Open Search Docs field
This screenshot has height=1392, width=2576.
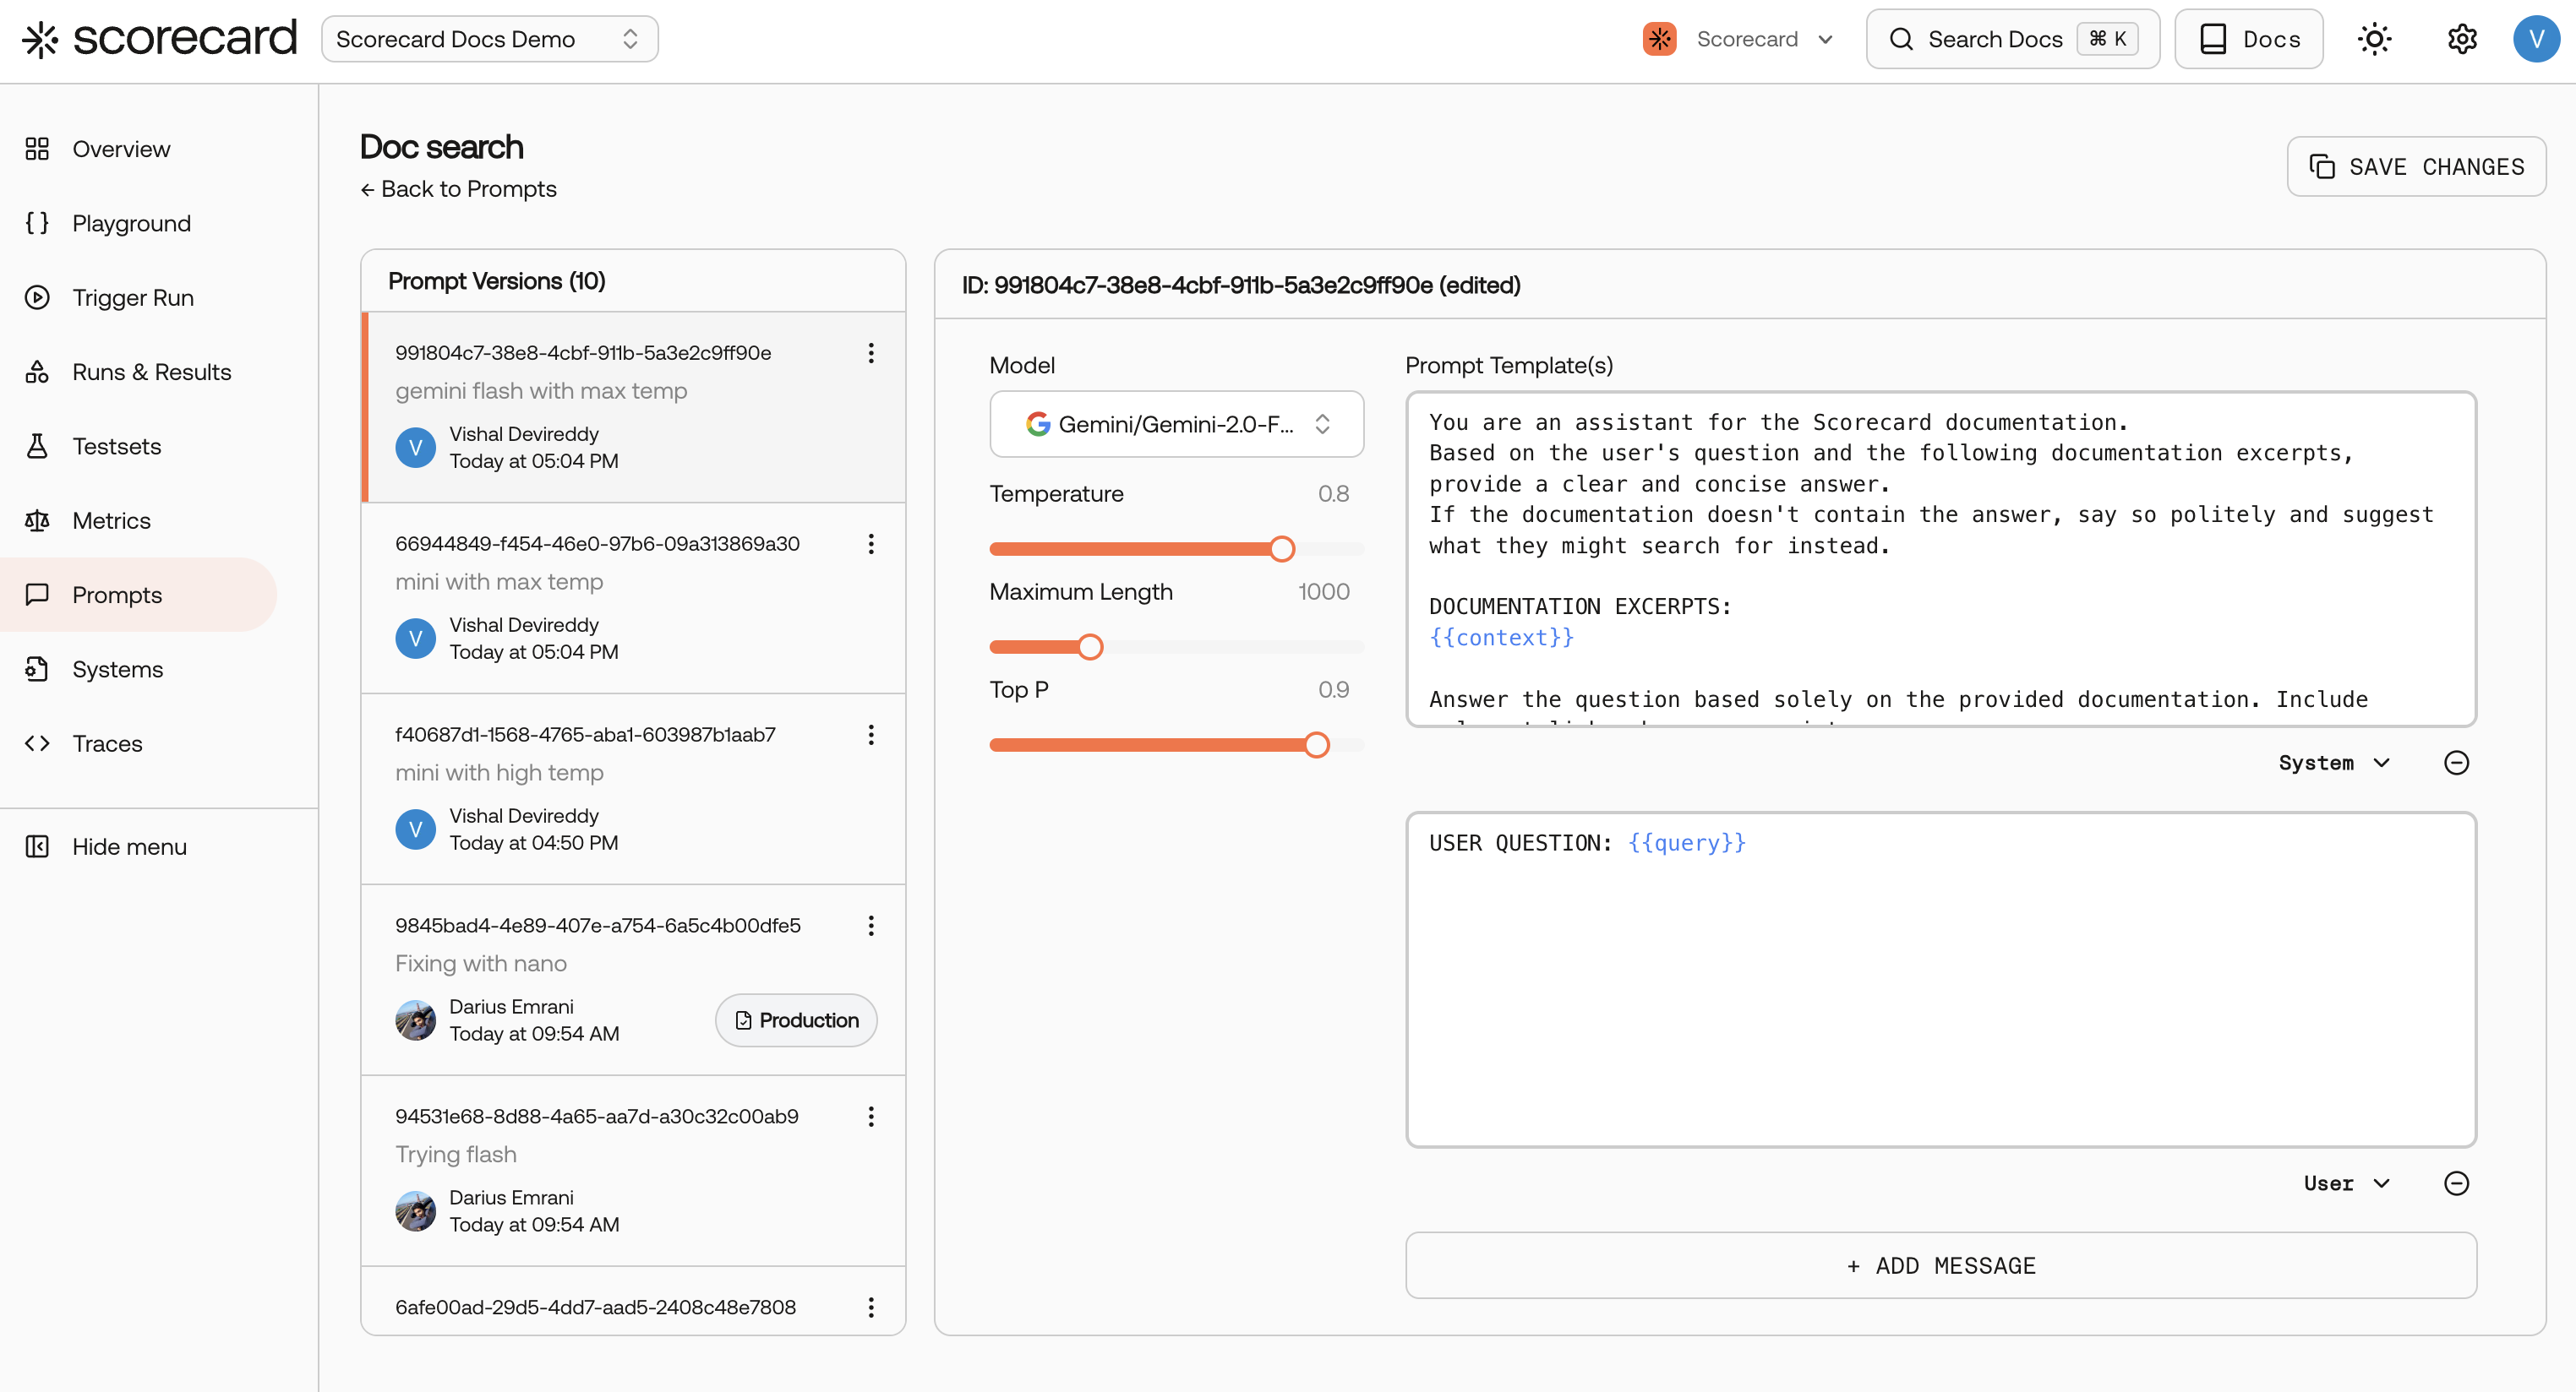pyautogui.click(x=2012, y=39)
